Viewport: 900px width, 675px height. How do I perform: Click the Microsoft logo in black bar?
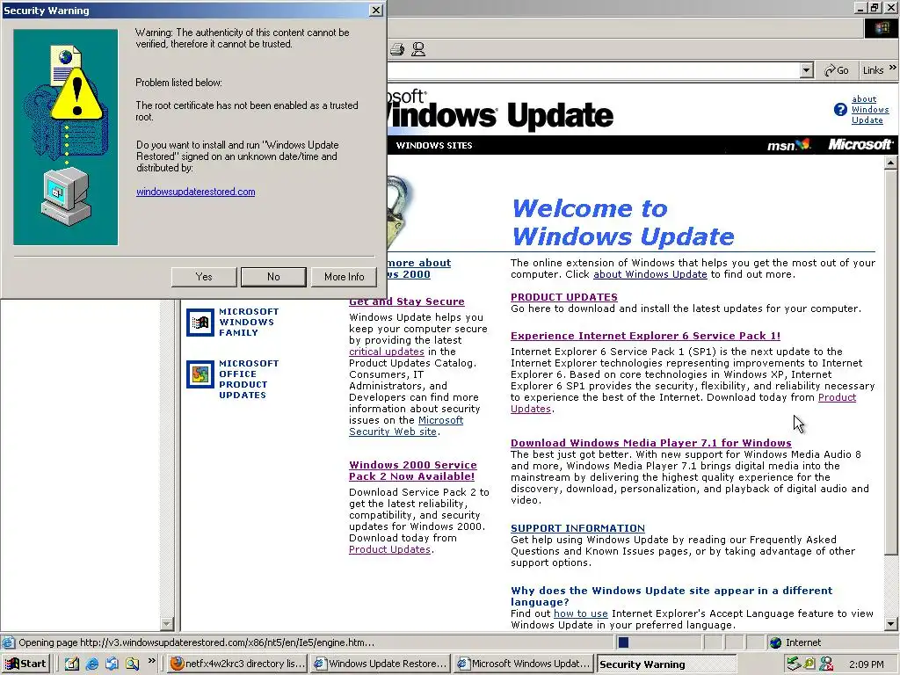[x=860, y=145]
